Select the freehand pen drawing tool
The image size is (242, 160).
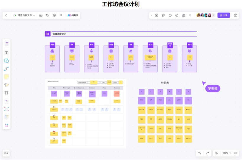coord(7,85)
